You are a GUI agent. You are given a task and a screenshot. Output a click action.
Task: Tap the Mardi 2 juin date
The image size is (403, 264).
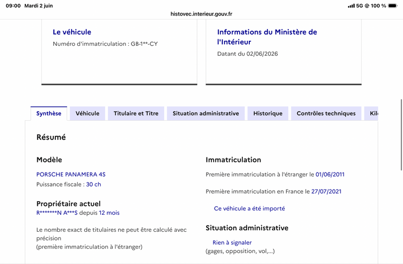coord(39,6)
